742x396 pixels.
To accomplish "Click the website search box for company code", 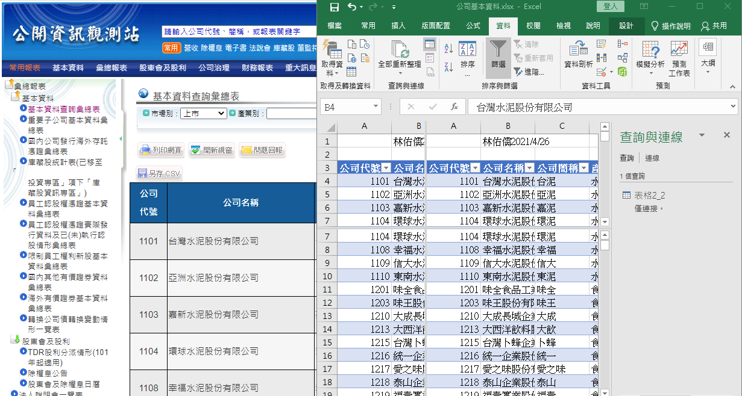I will pos(239,32).
